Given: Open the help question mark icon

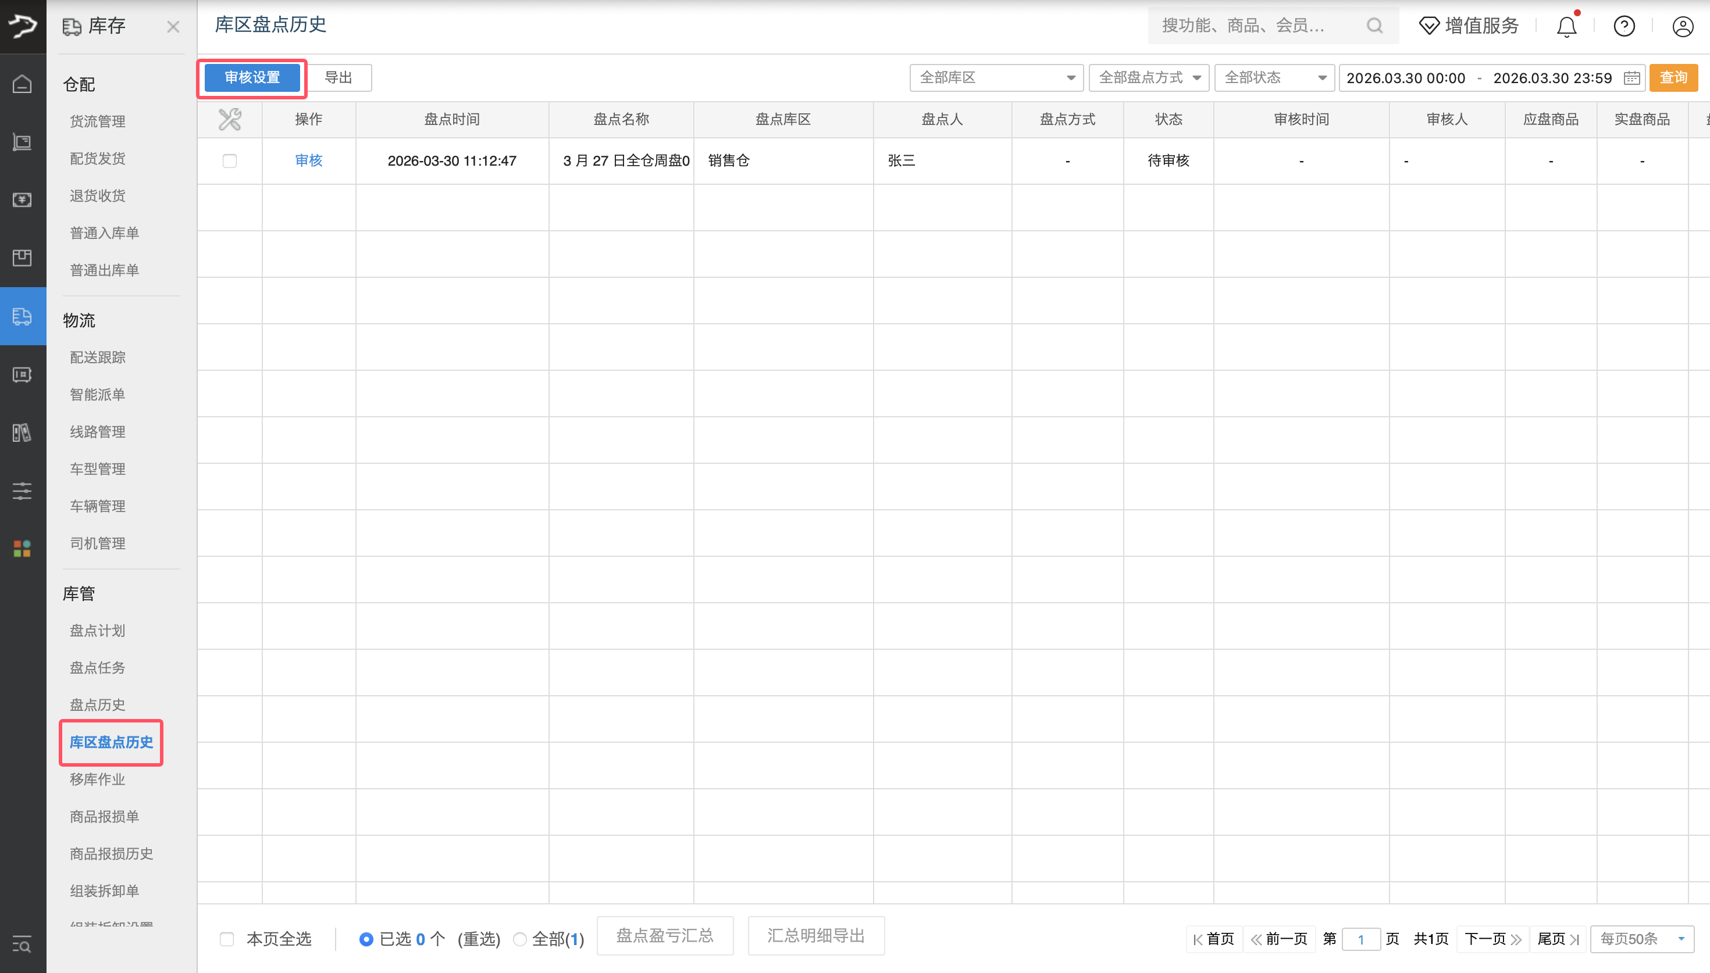Looking at the screenshot, I should coord(1624,27).
